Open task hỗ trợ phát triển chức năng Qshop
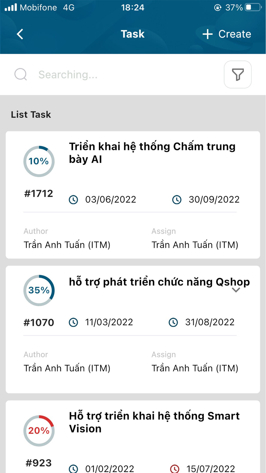This screenshot has height=473, width=266. (x=159, y=282)
